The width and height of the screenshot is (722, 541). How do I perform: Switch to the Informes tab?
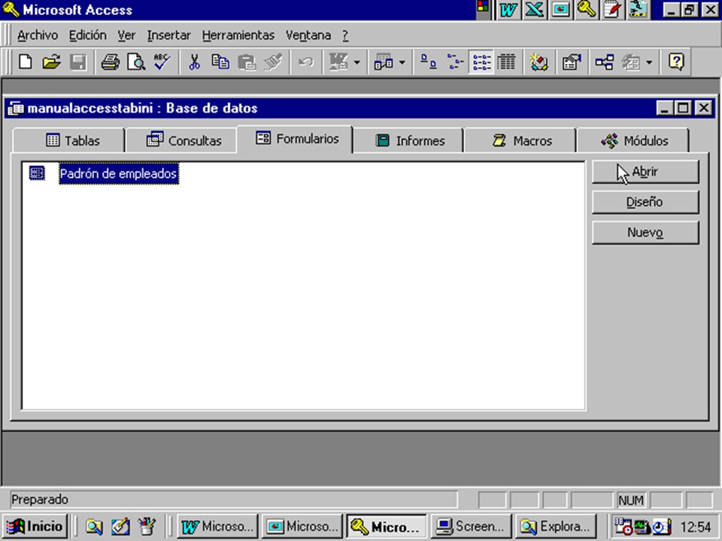click(409, 141)
